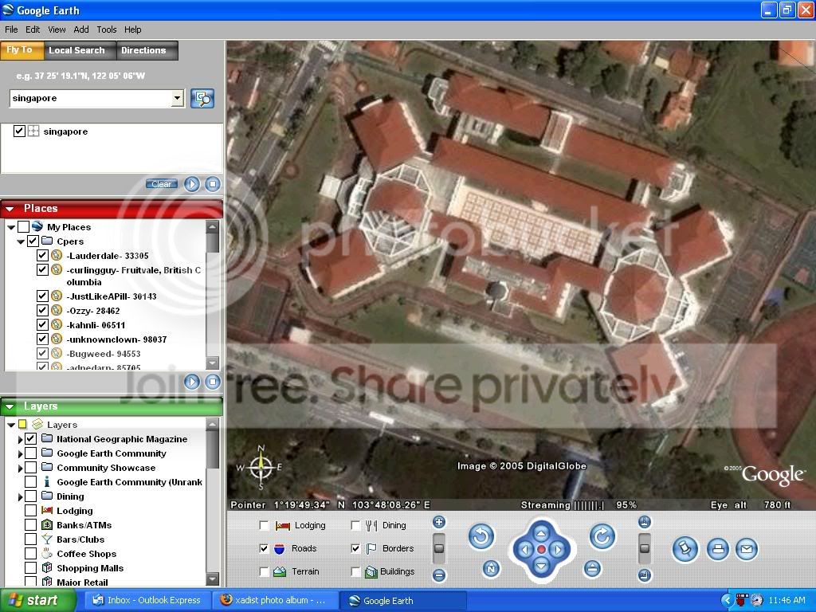Image resolution: width=816 pixels, height=612 pixels.
Task: Click the tilt slider handle
Action: 644,548
